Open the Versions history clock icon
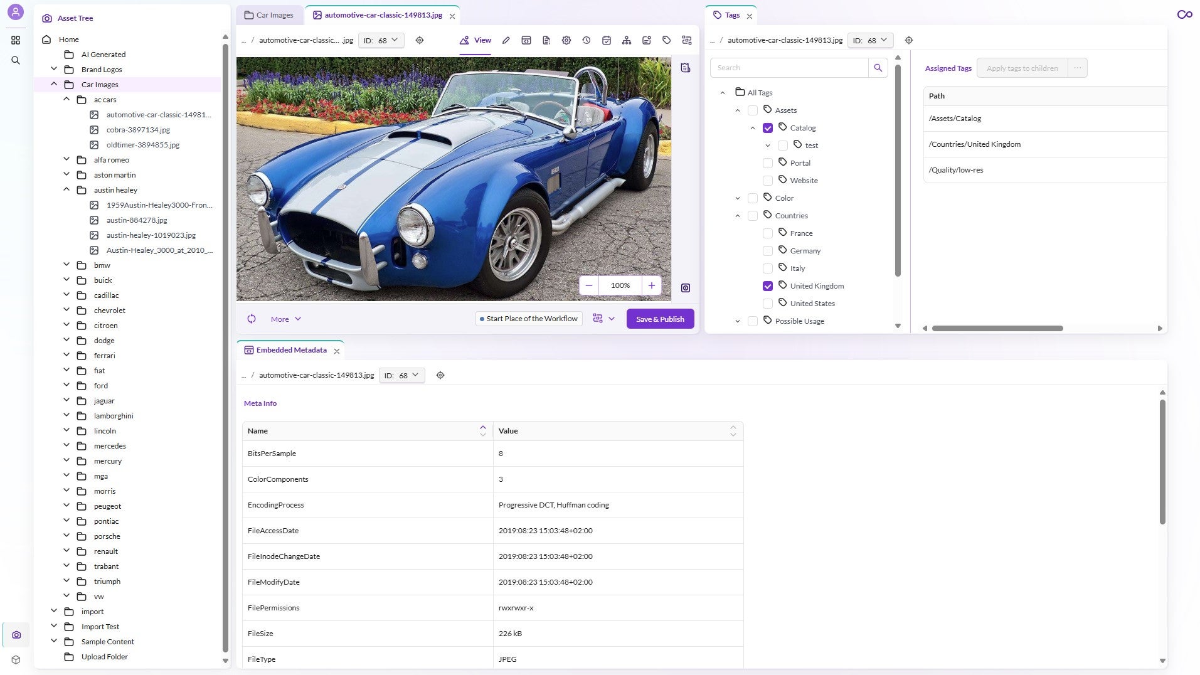This screenshot has height=675, width=1200. [x=586, y=40]
